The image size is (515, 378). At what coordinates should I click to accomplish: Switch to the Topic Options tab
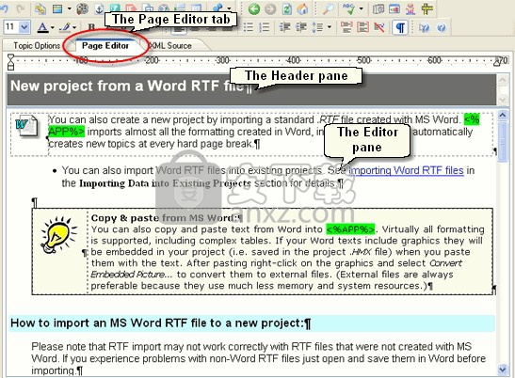pyautogui.click(x=37, y=46)
